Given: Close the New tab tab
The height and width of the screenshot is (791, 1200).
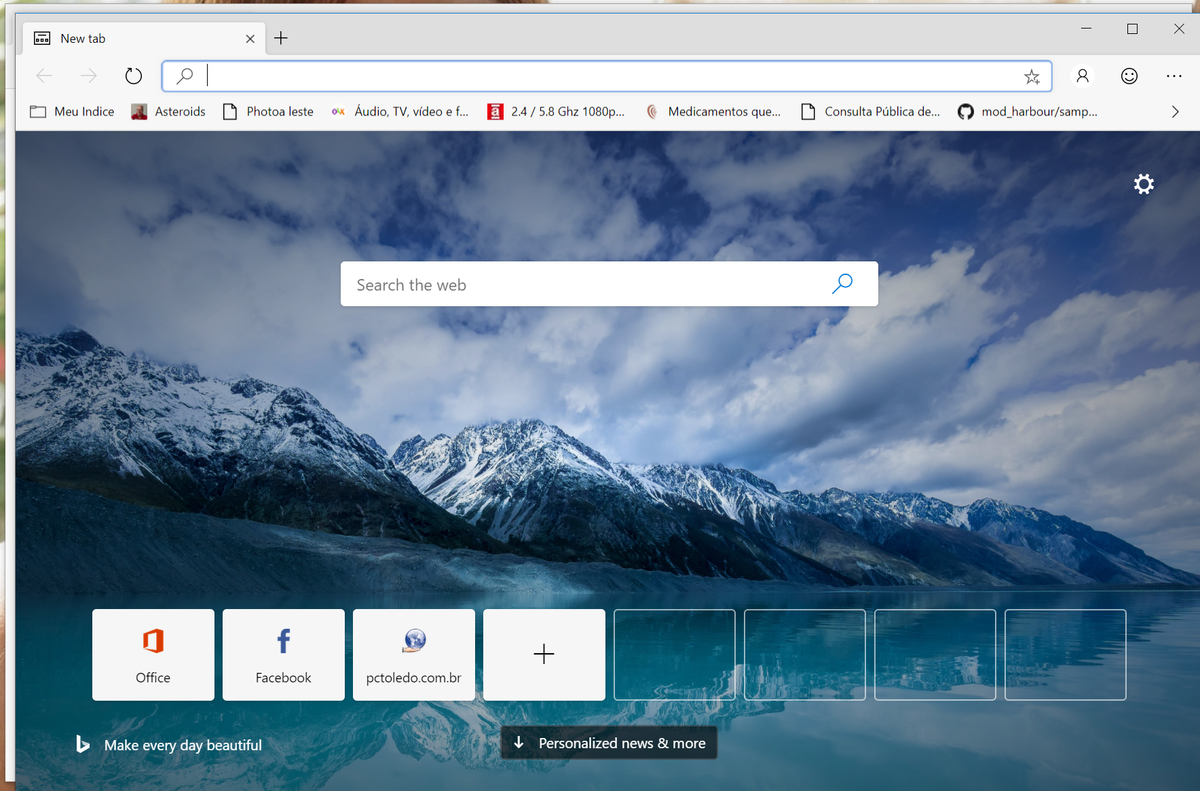Looking at the screenshot, I should 250,39.
